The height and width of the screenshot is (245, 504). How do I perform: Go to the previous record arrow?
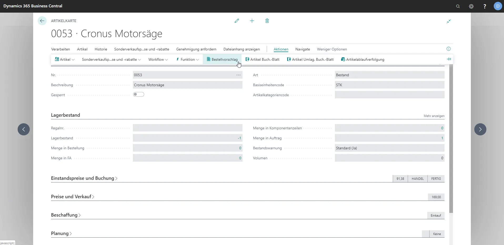(24, 129)
